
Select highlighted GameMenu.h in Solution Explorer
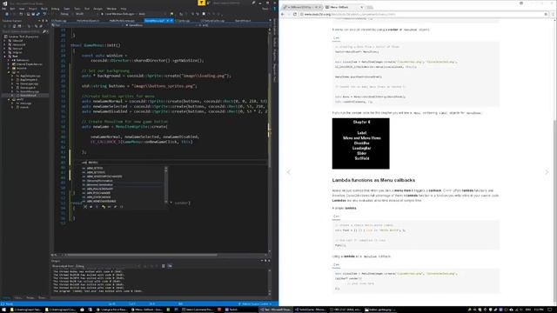[28, 96]
